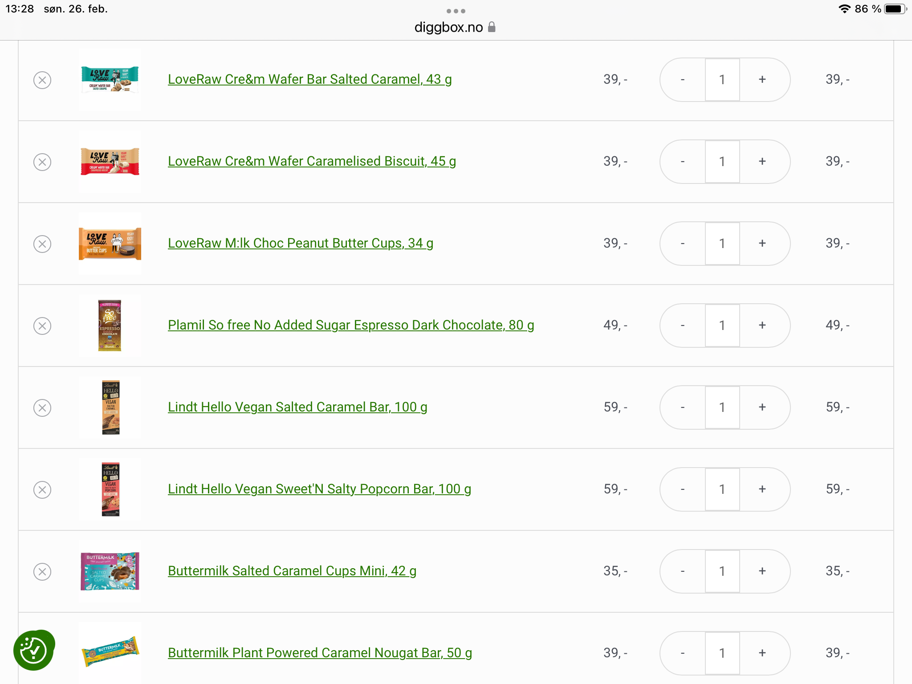Remove LoveRaw Salted Caramel Wafer Bar from cart
The image size is (912, 684).
pos(42,80)
